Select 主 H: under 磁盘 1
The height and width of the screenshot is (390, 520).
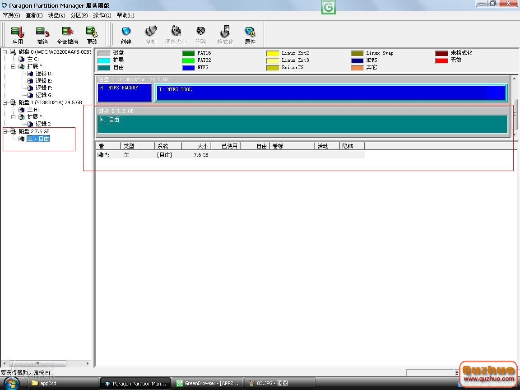[x=33, y=110]
